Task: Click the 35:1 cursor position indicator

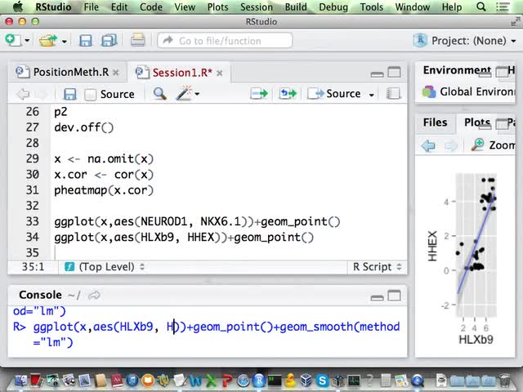Action: [x=33, y=267]
